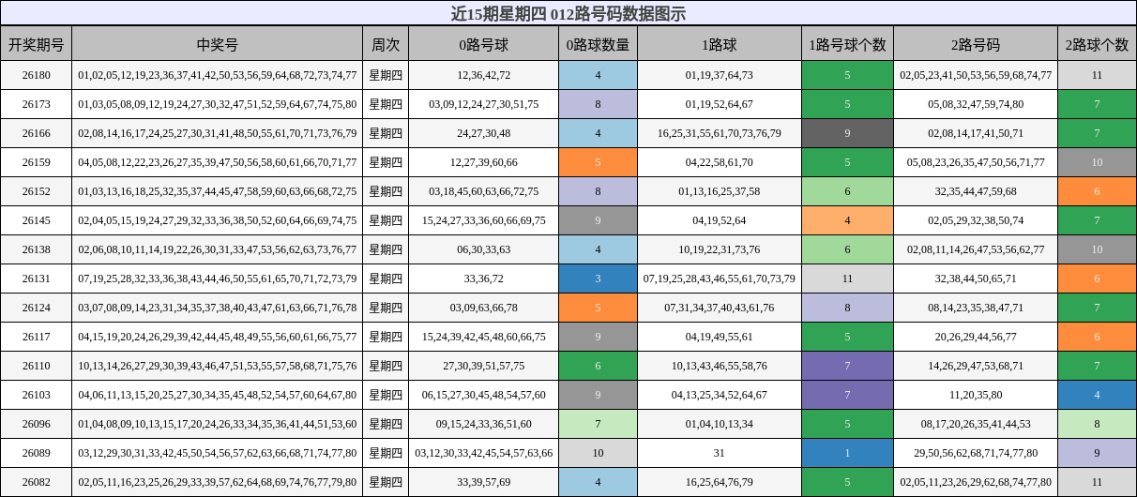Click the 0路号球 column header
This screenshot has height=497, width=1137.
coord(484,44)
